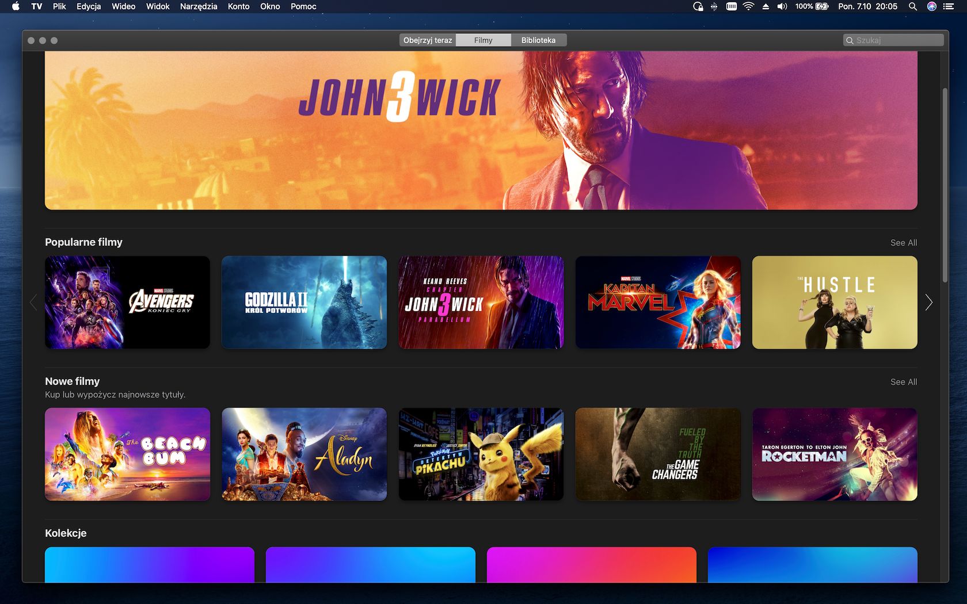967x604 pixels.
Task: Open the Apple menu
Action: [16, 6]
